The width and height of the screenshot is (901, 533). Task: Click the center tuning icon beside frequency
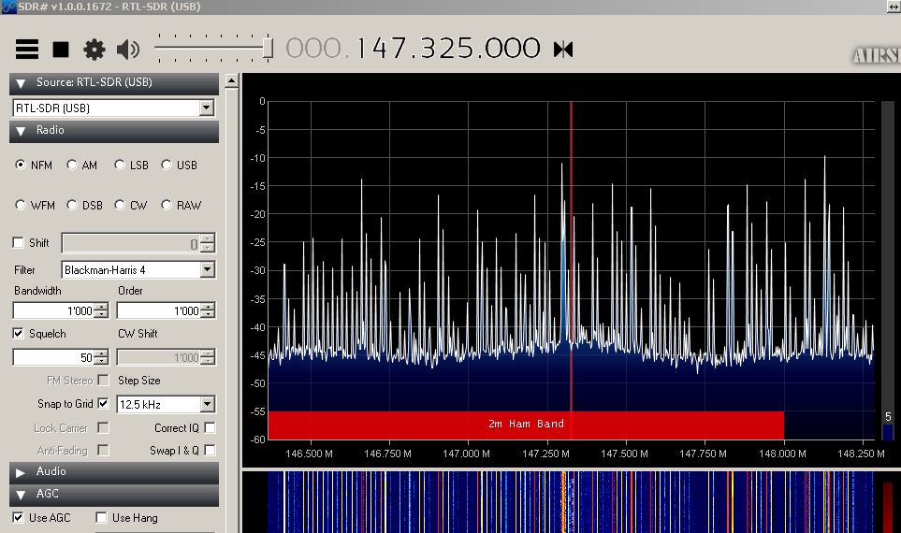(563, 50)
